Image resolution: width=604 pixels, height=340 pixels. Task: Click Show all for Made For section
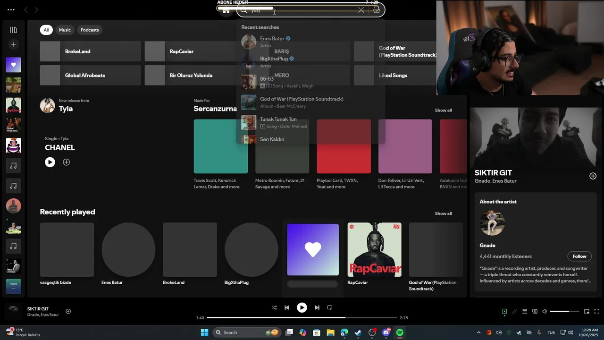tap(443, 110)
